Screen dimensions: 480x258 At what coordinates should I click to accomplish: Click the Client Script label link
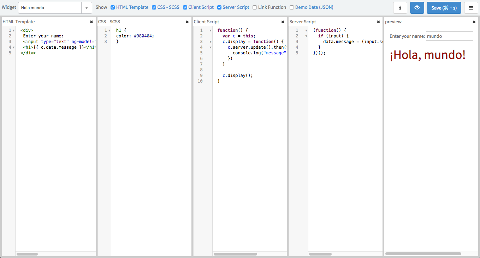point(201,7)
